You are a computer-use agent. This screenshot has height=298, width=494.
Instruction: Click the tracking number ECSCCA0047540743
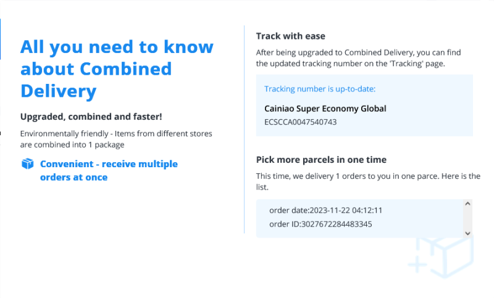click(301, 122)
